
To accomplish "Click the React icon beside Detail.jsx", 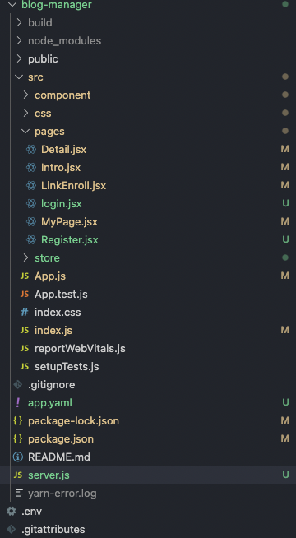I will (31, 150).
